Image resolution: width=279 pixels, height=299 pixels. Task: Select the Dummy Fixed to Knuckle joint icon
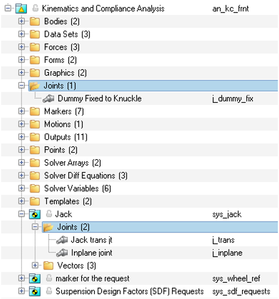[x=49, y=98]
